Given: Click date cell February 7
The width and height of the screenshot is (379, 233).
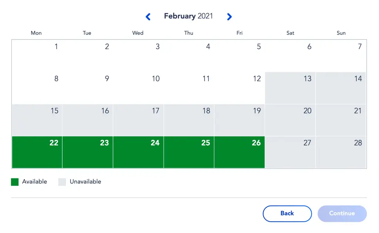Looking at the screenshot, I should [341, 56].
